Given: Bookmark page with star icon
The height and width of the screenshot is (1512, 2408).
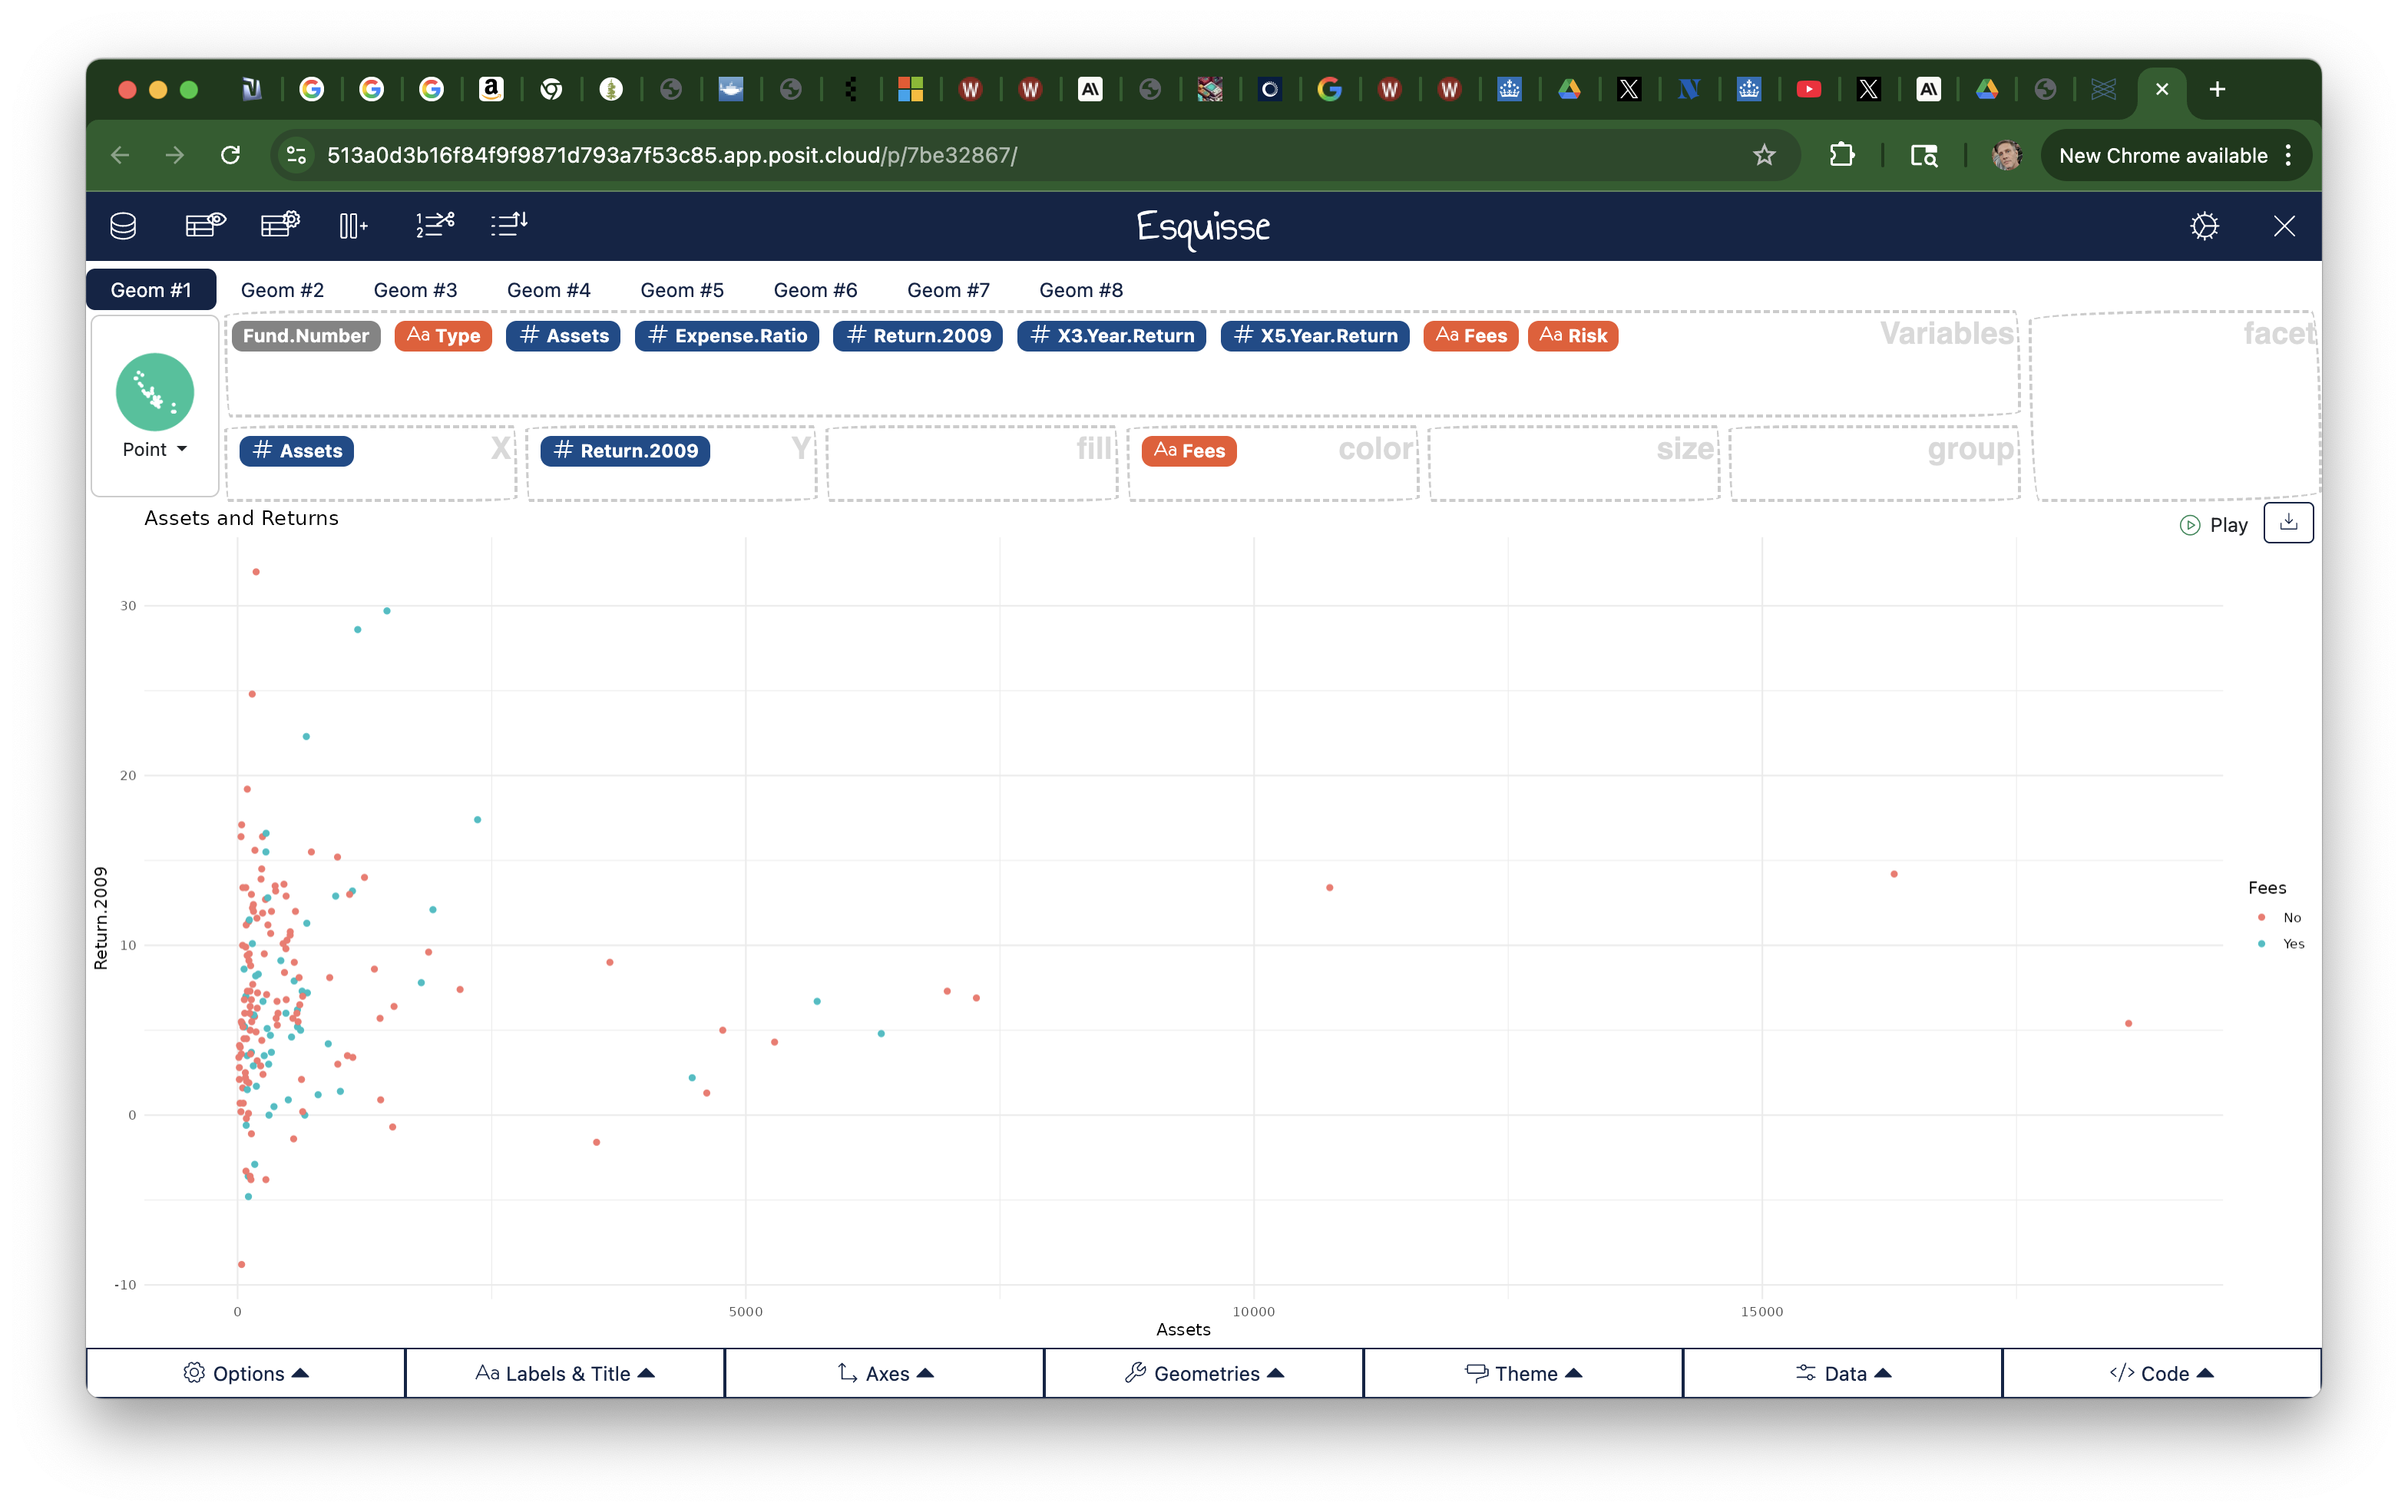Looking at the screenshot, I should (x=1764, y=155).
